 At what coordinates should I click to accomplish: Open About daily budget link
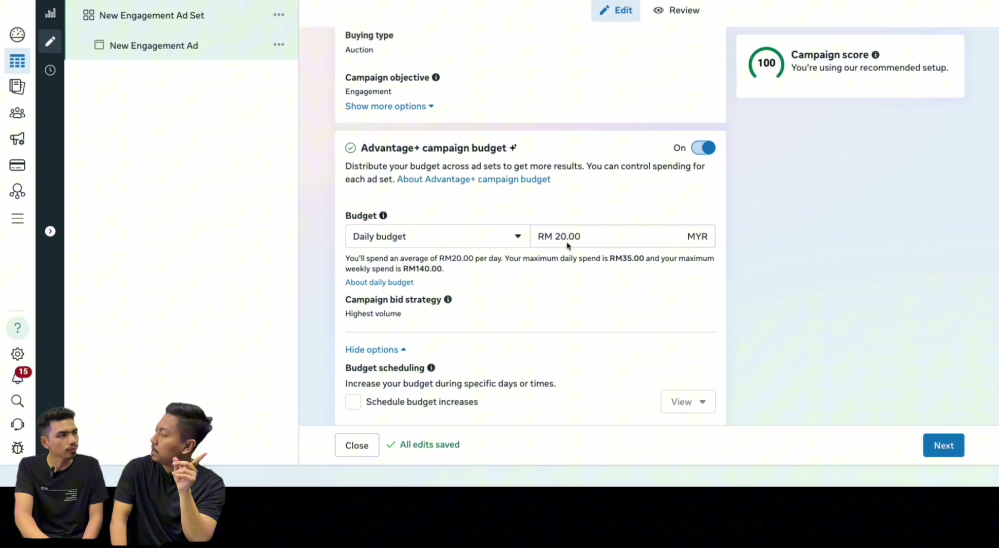379,282
